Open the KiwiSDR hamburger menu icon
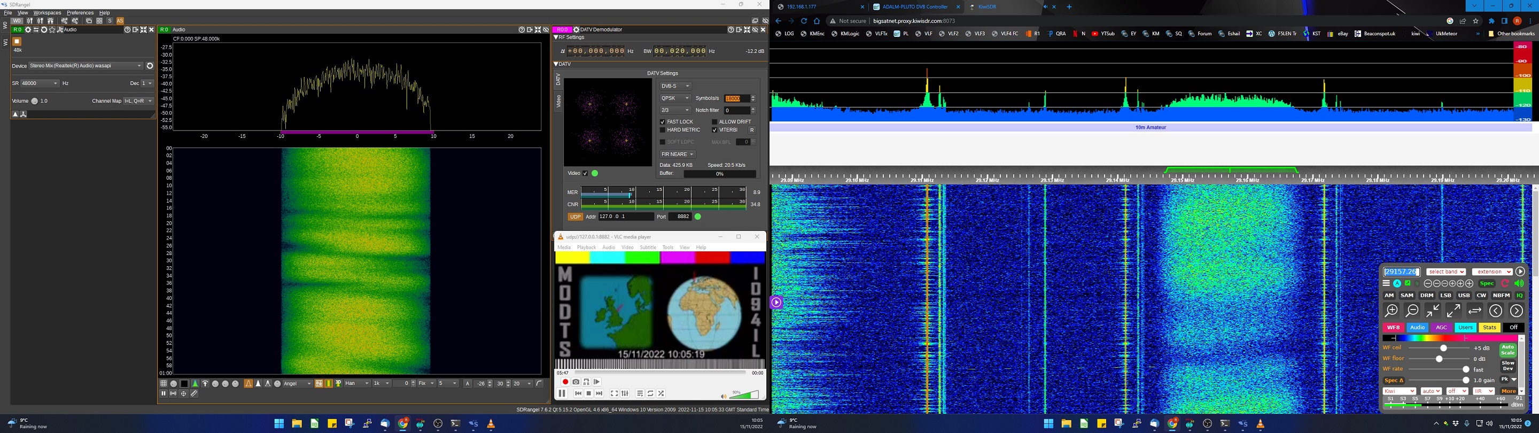This screenshot has height=433, width=1539. (1386, 283)
